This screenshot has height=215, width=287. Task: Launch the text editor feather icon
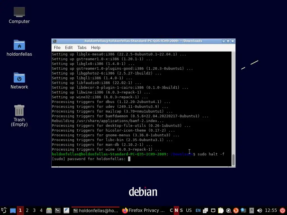(66, 211)
